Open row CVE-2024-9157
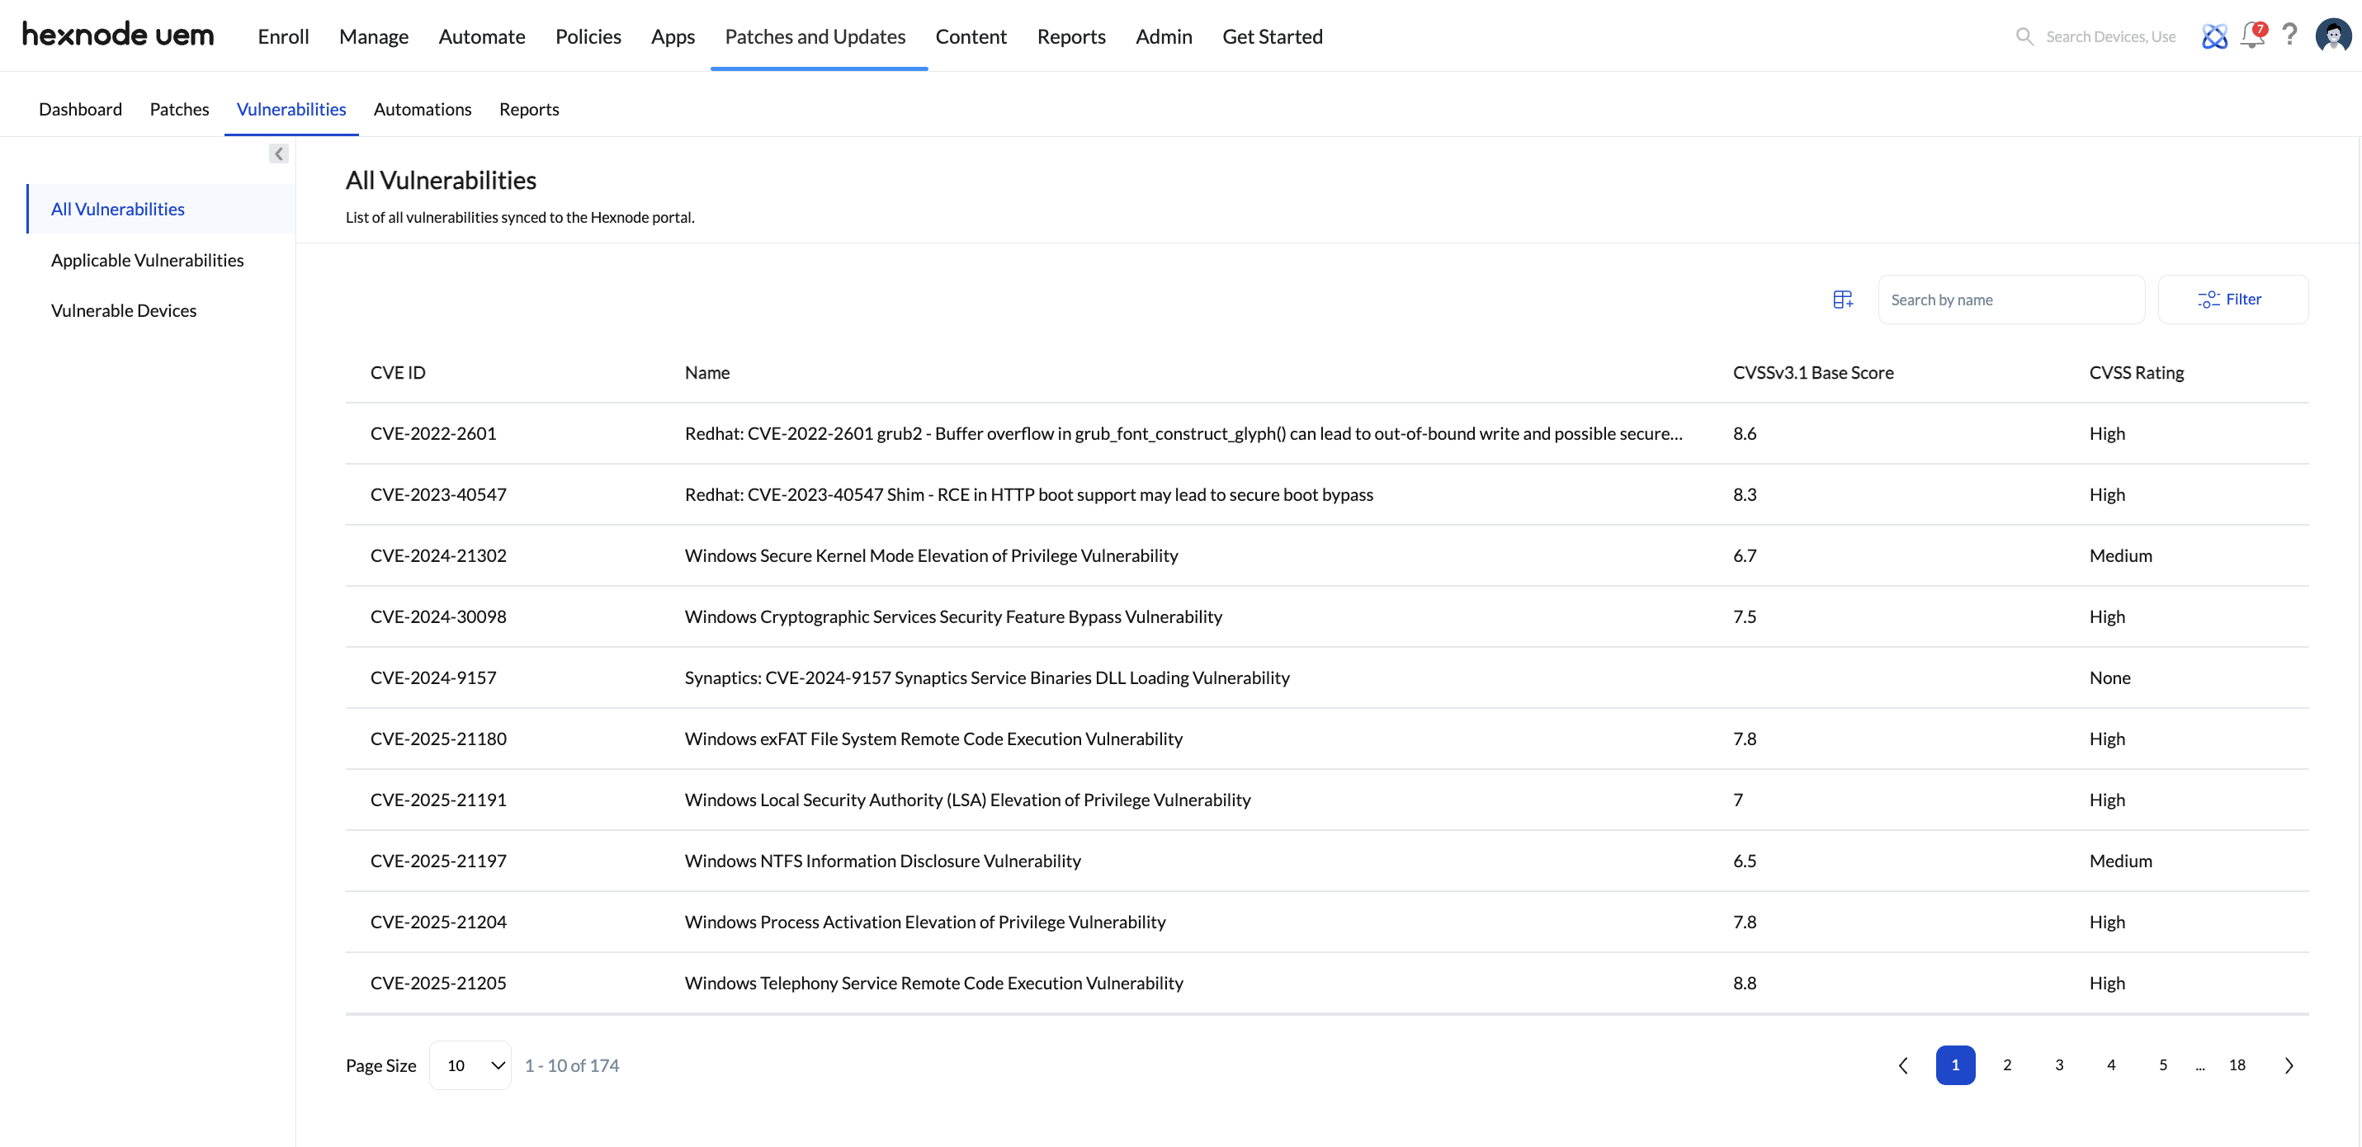The width and height of the screenshot is (2362, 1147). 1327,678
